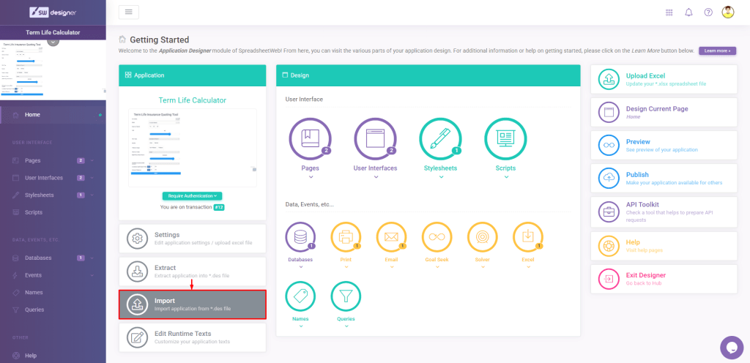Select Names in sidebar
Screen dimensions: 750x363
coord(53,292)
